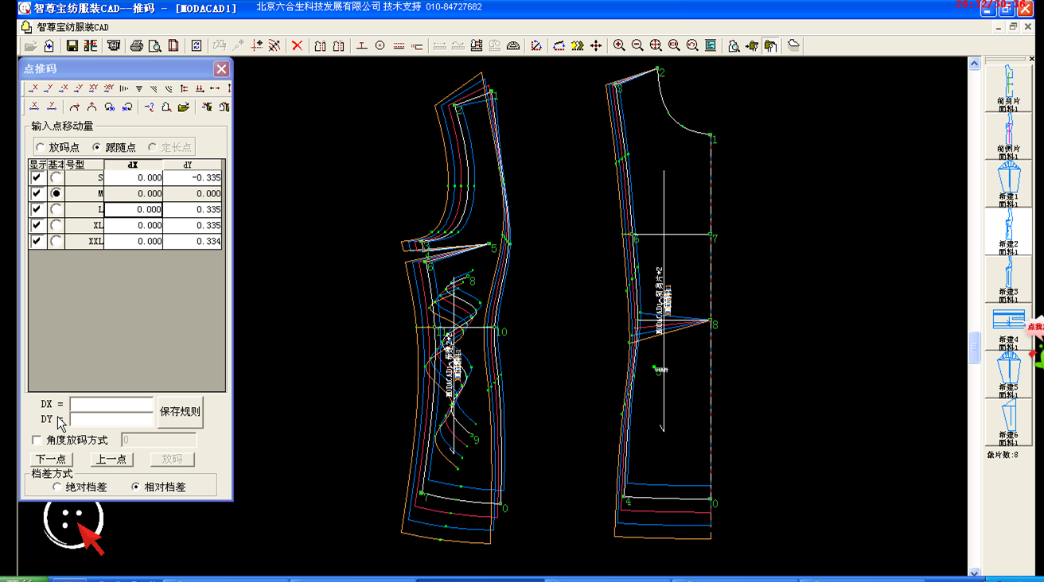
Task: Click the double down-arrow alignment icon in the 点推码 panel
Action: (200, 88)
